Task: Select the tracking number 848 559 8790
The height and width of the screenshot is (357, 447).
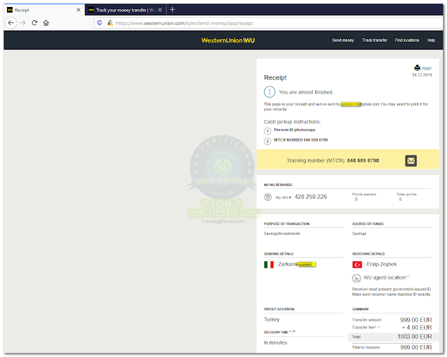Action: pos(363,160)
